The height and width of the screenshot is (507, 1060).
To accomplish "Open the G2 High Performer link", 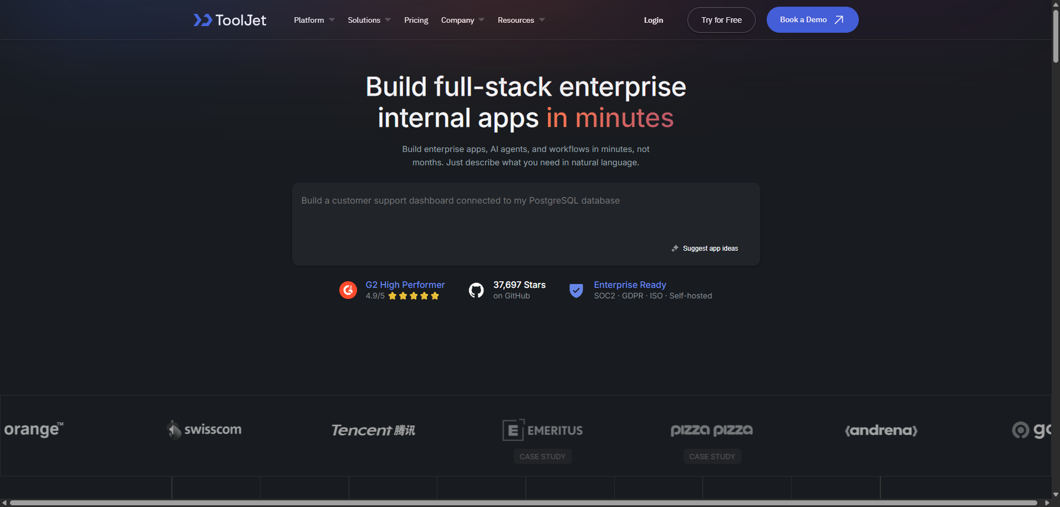I will tap(405, 285).
